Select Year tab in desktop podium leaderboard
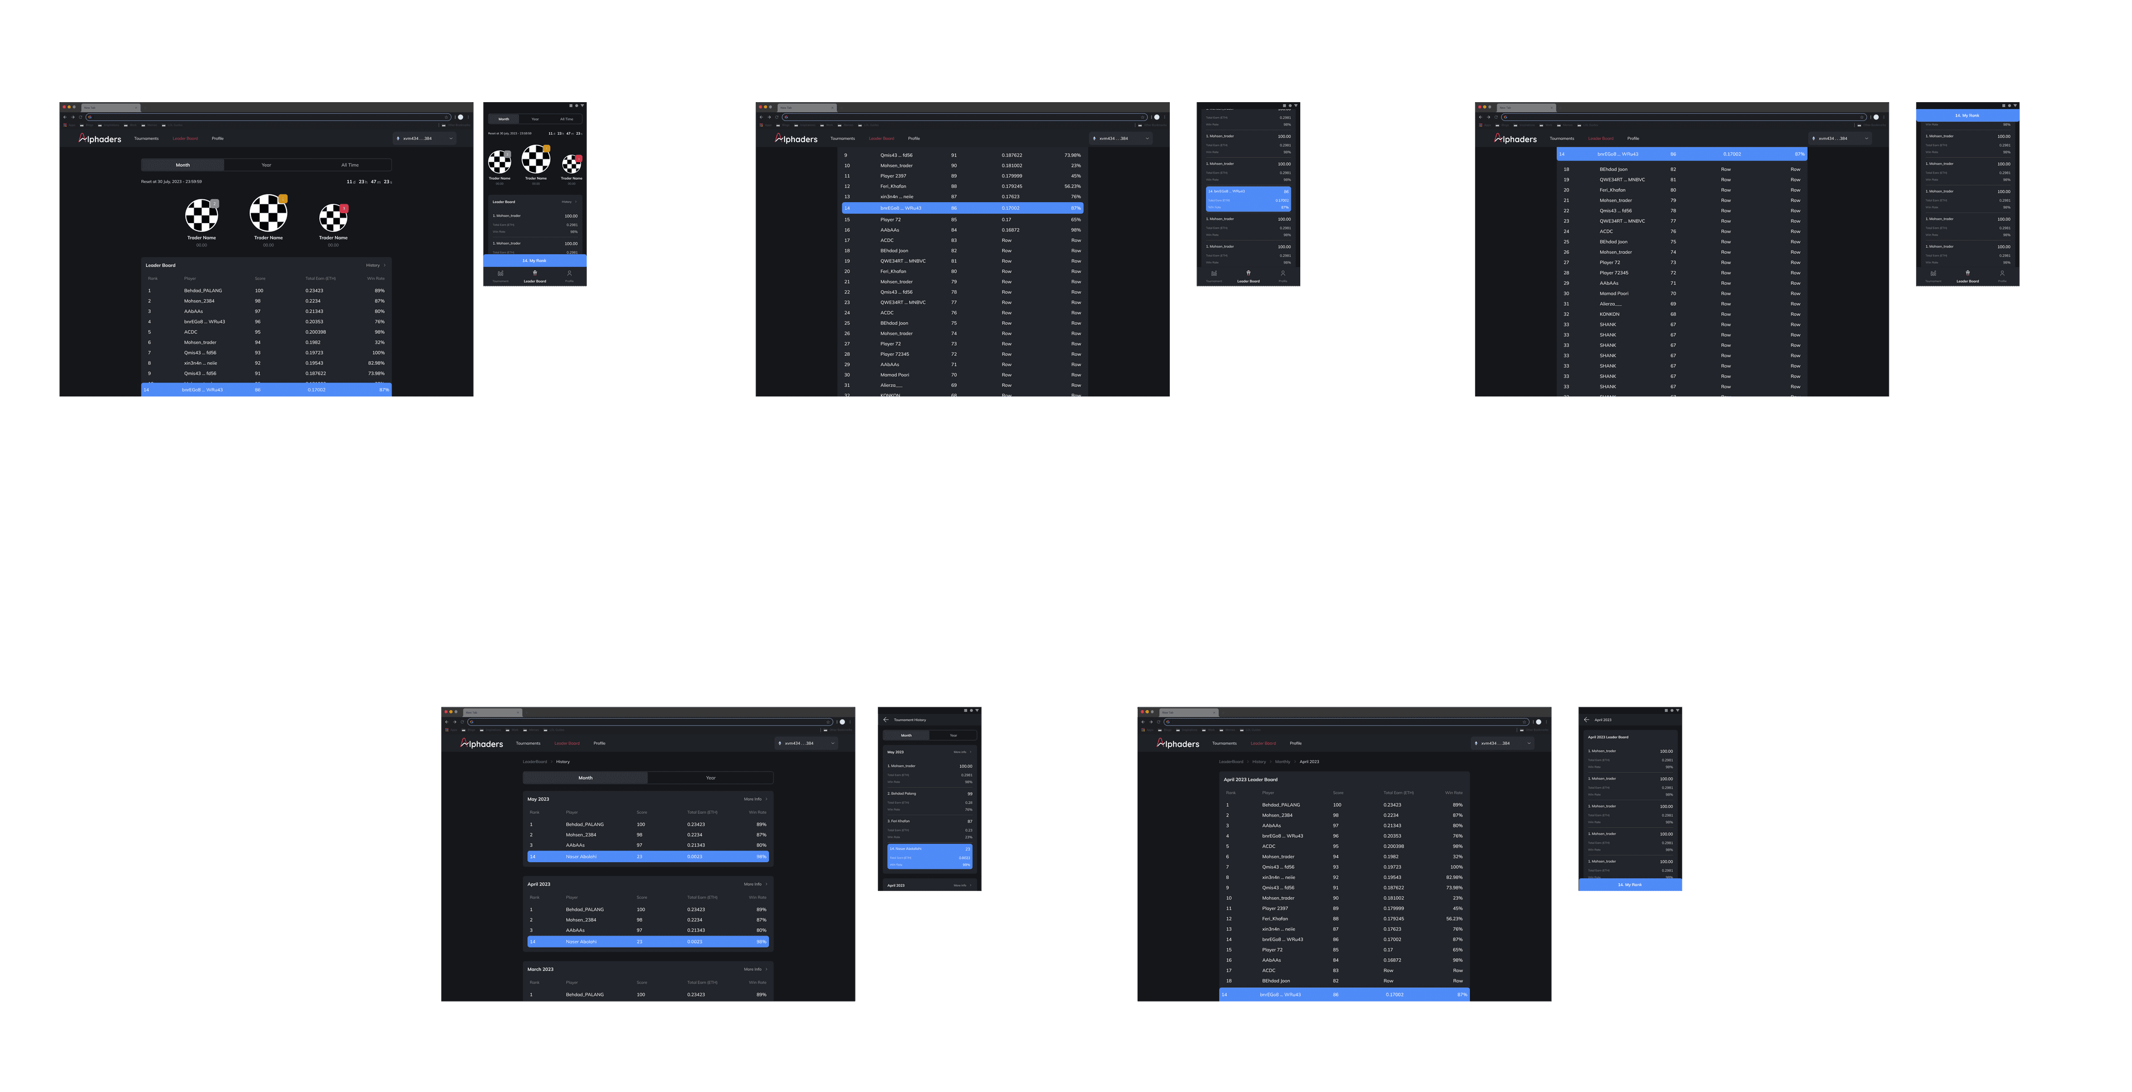 tap(266, 165)
